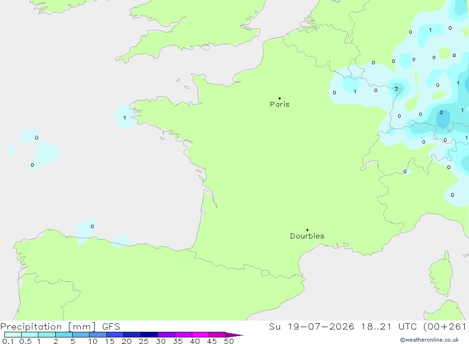This screenshot has height=344, width=469.
Task: Click the purple 30–35 mm legend swatch
Action: tap(166, 335)
